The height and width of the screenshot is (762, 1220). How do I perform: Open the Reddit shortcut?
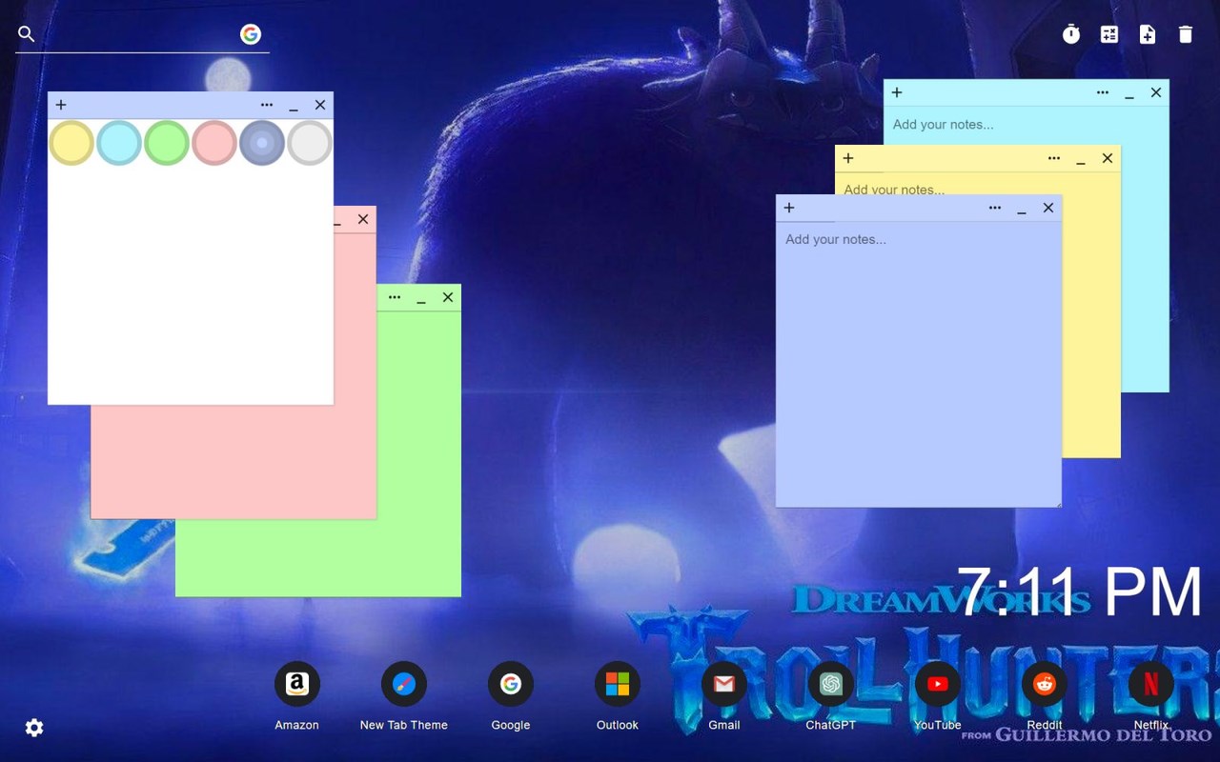click(x=1045, y=684)
